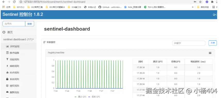
Task: Open the /registry/machine panel hamburger menu
Action: (x=210, y=53)
